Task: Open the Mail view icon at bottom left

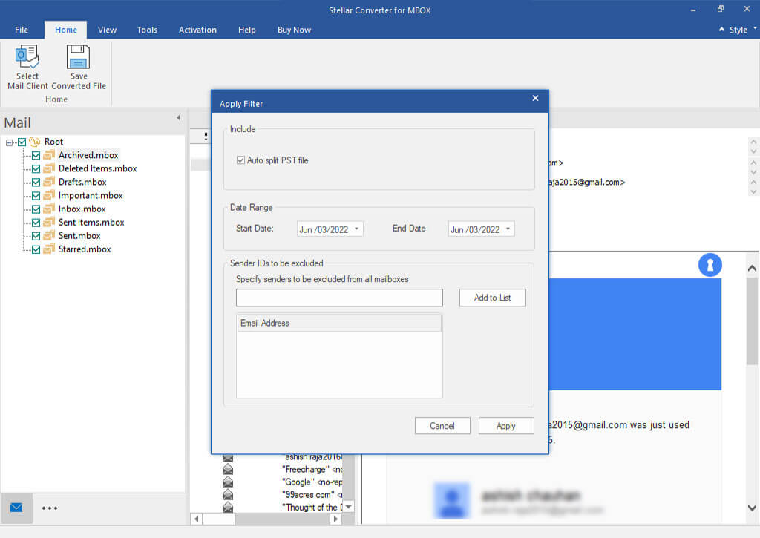Action: tap(16, 508)
